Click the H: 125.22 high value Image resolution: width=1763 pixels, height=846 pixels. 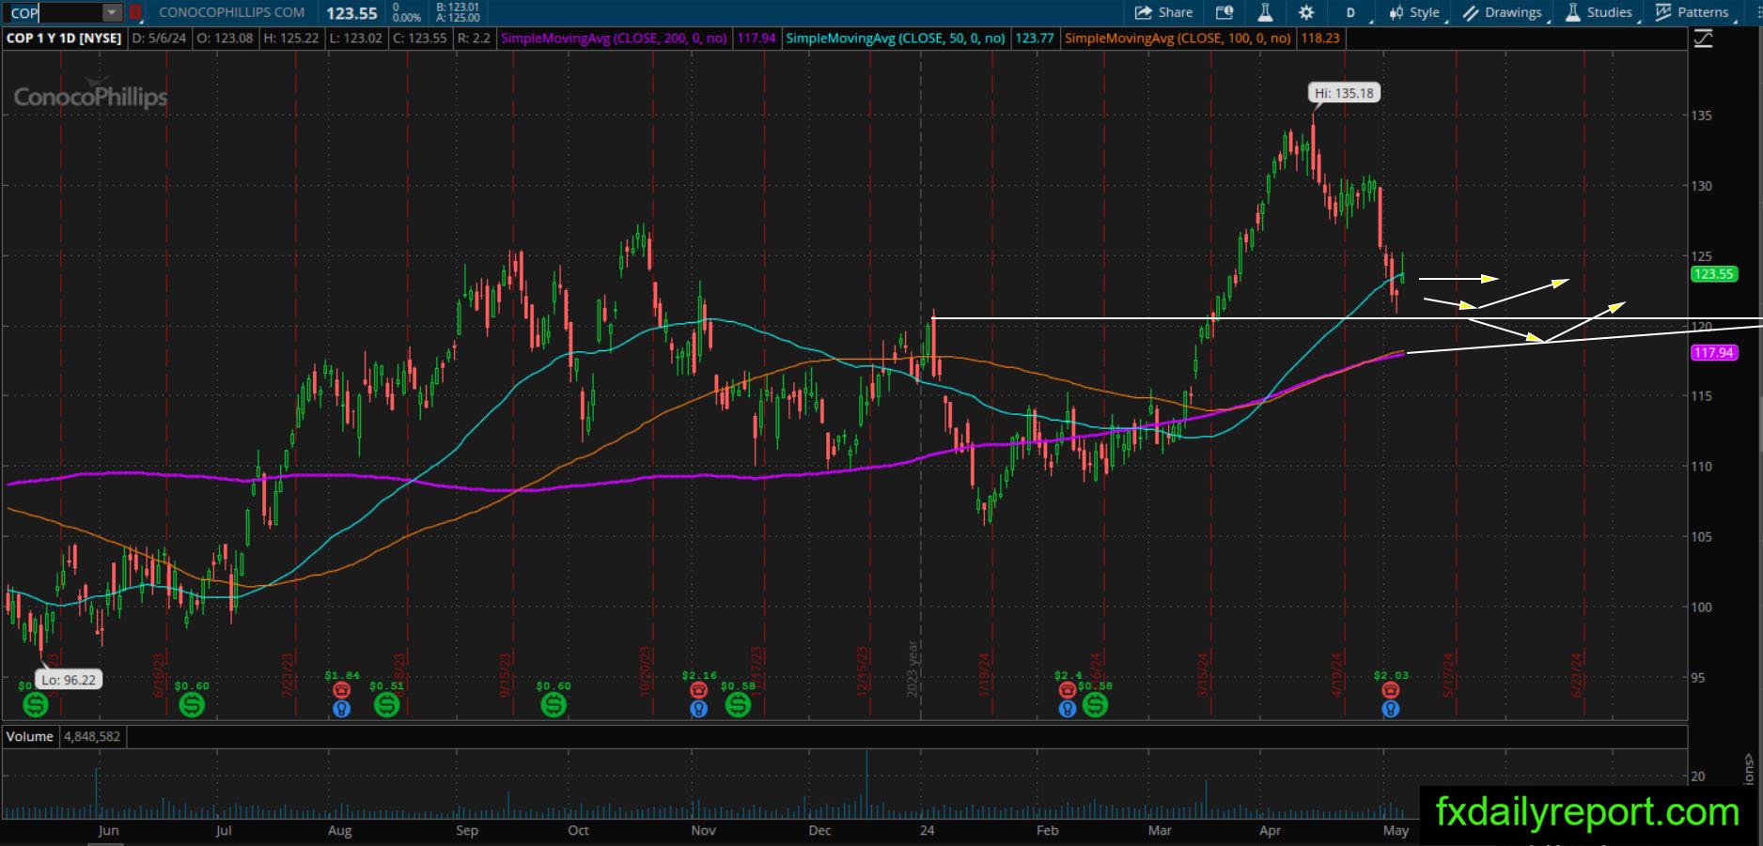click(291, 38)
